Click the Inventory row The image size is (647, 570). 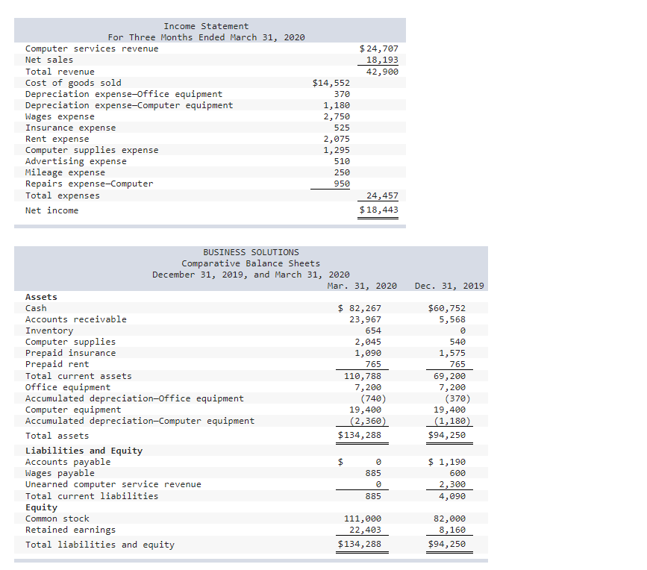[x=49, y=330]
